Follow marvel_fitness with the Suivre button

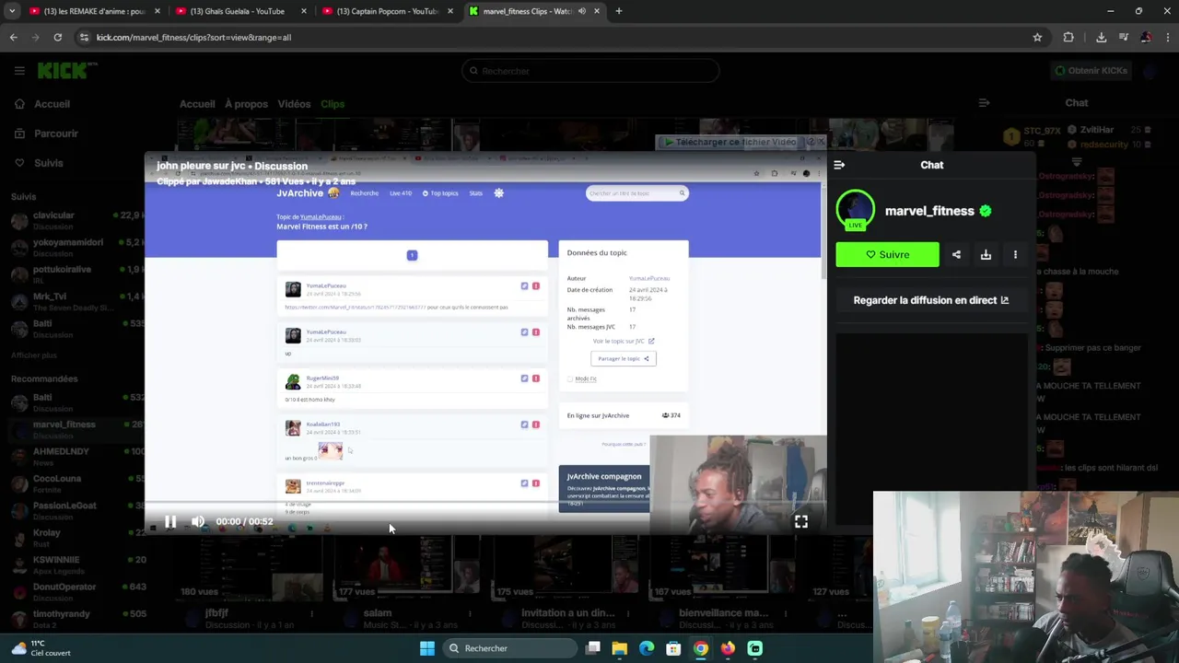coord(887,254)
